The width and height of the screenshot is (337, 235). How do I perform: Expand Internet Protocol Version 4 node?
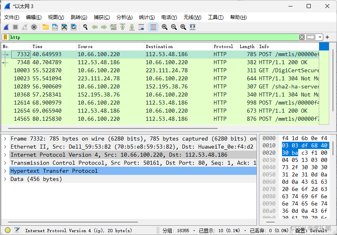[x=5, y=155]
